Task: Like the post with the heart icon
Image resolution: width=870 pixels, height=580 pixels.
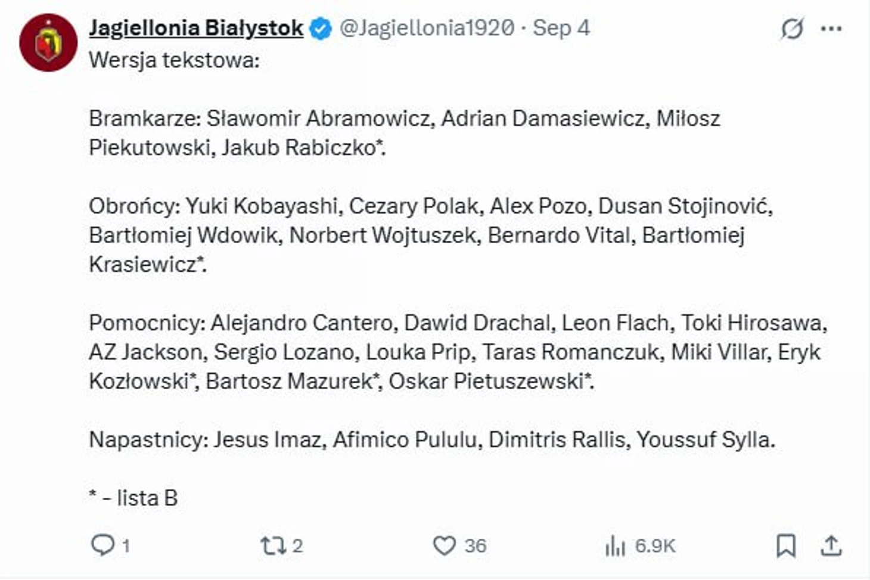Action: point(444,545)
